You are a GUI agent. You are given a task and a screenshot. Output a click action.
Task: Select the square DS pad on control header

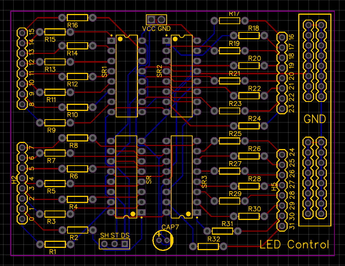tap(125, 244)
